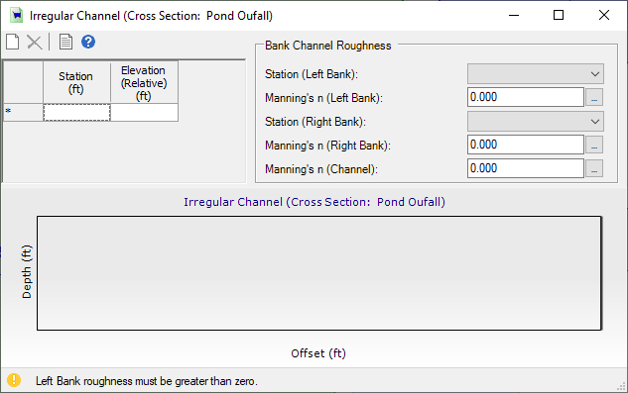Click the Elevation (Relative) column header

(x=144, y=82)
